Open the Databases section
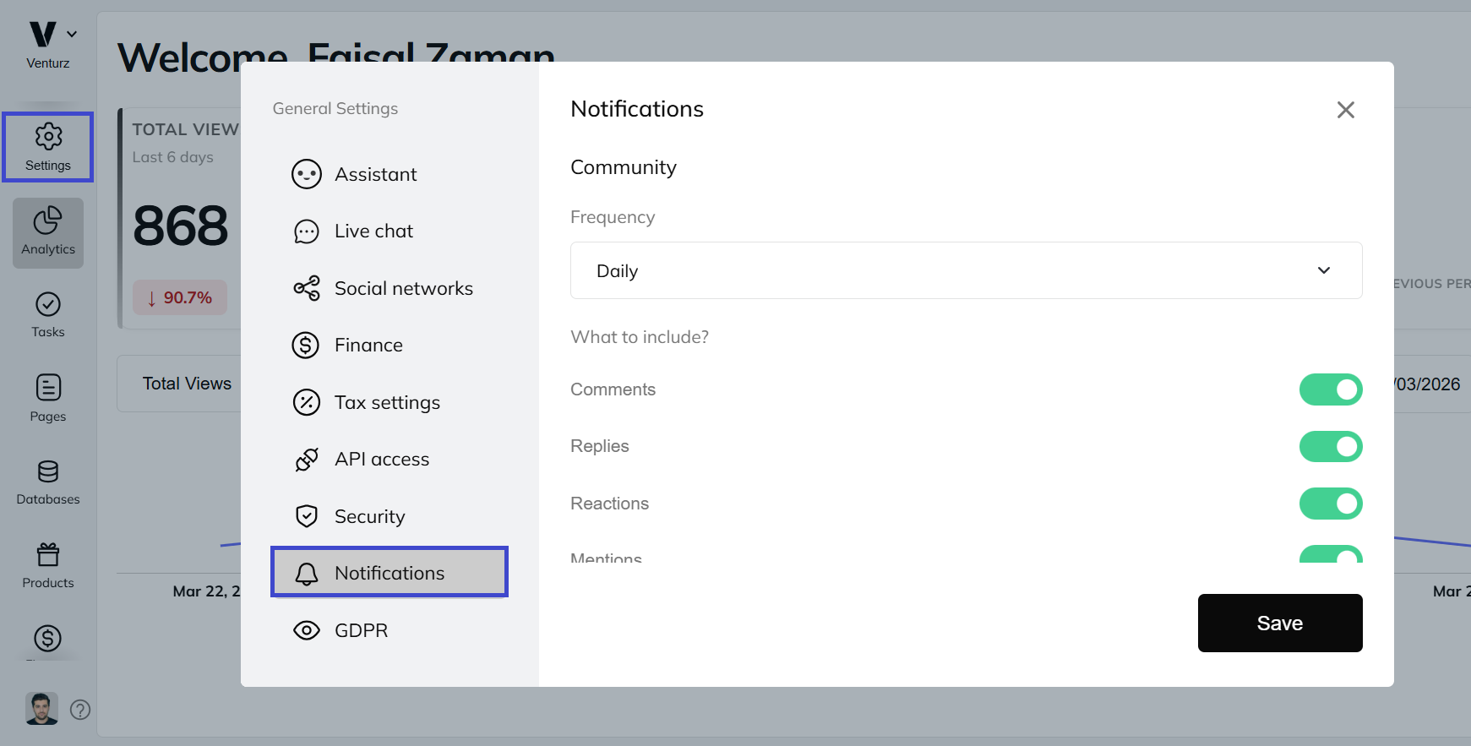 pos(48,482)
